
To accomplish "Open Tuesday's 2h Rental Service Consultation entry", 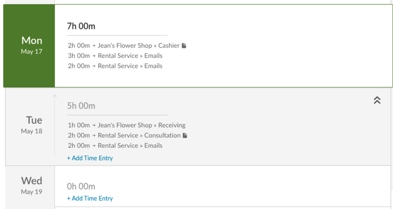I will [124, 135].
